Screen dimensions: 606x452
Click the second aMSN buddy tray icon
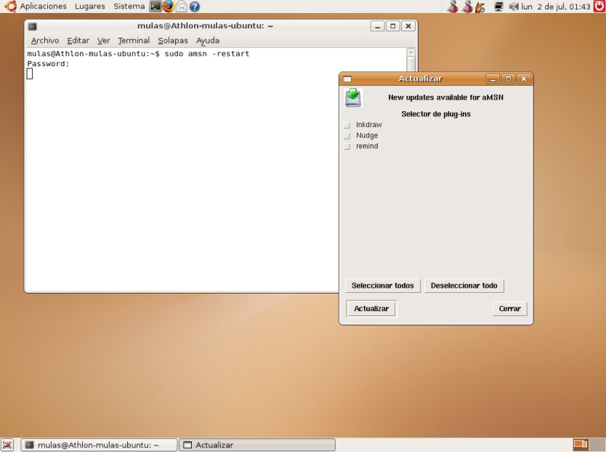point(467,7)
